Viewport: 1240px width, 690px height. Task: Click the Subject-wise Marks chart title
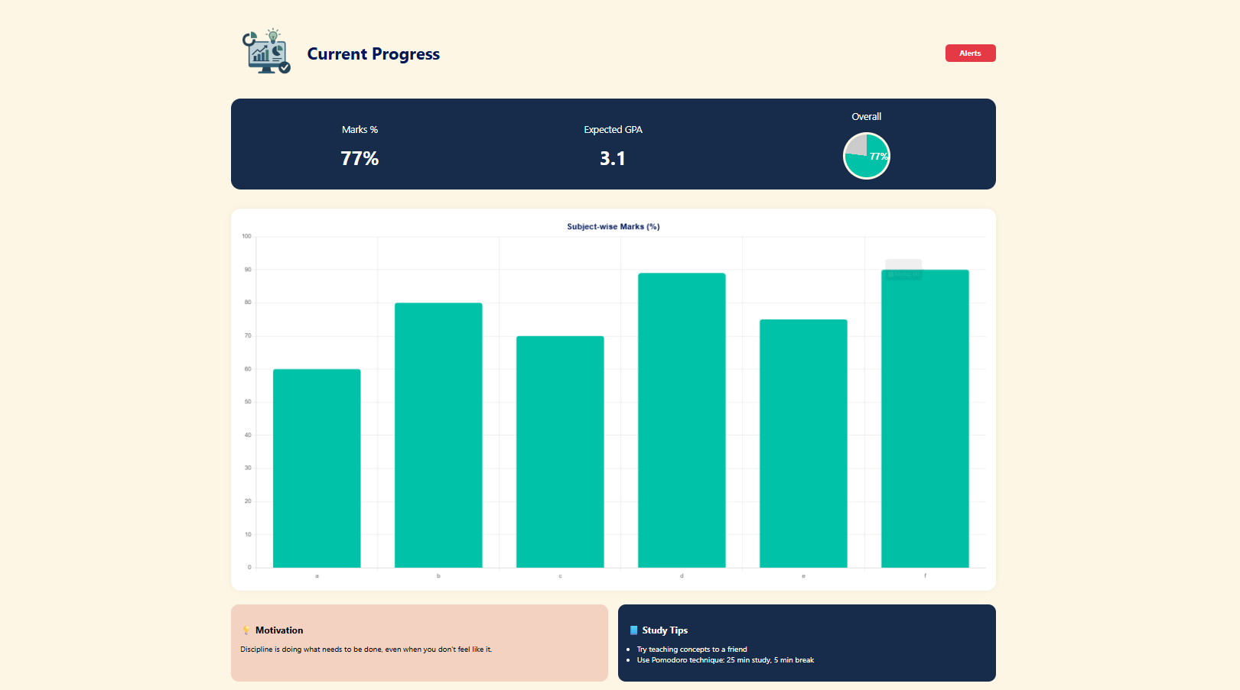point(613,226)
